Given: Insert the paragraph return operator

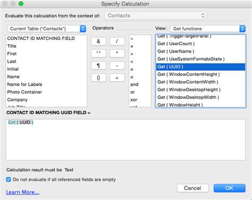Looking at the screenshot, I should (x=98, y=65).
